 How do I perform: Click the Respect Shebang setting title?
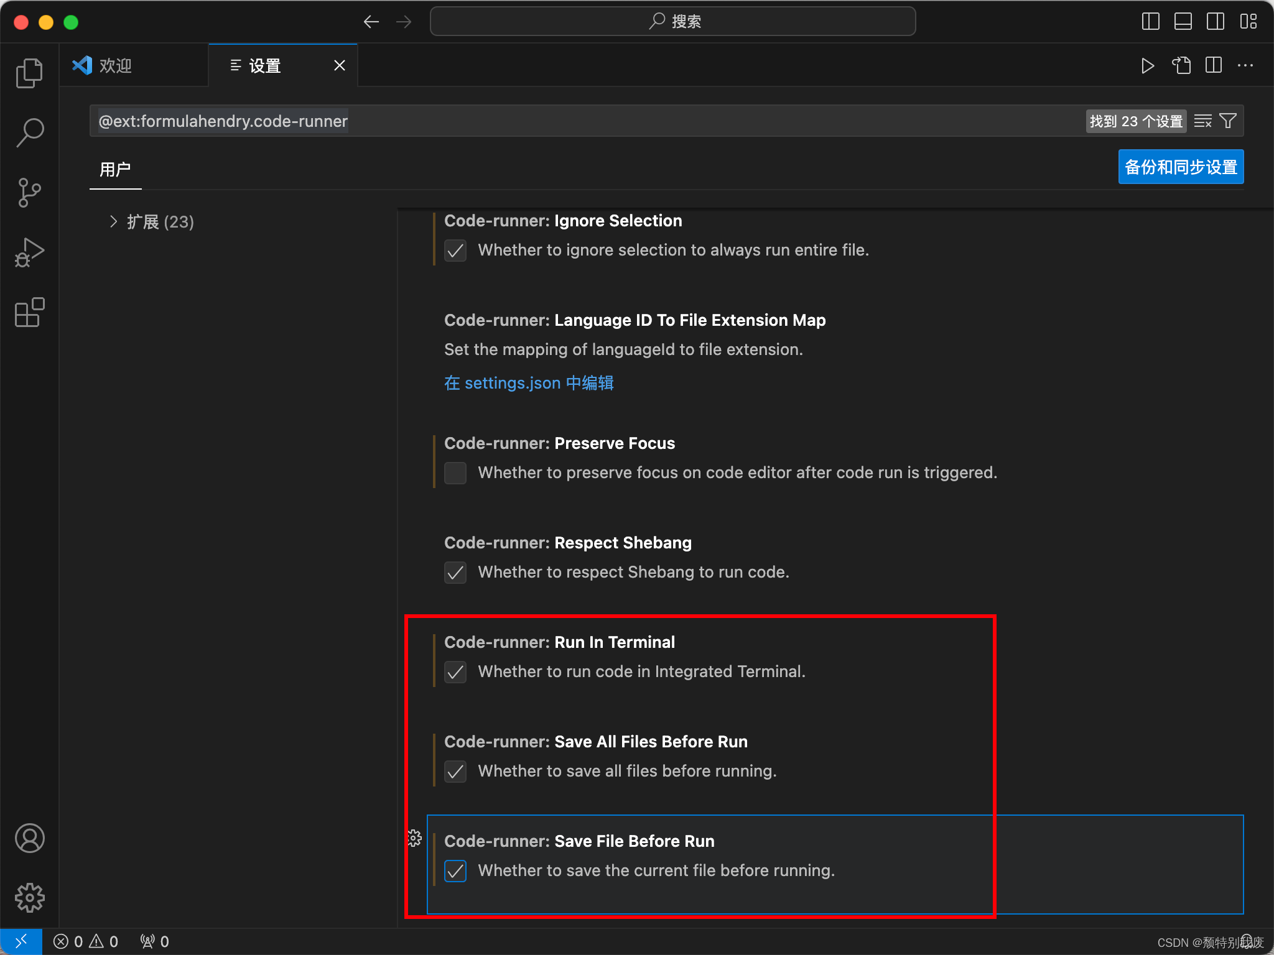coord(567,543)
